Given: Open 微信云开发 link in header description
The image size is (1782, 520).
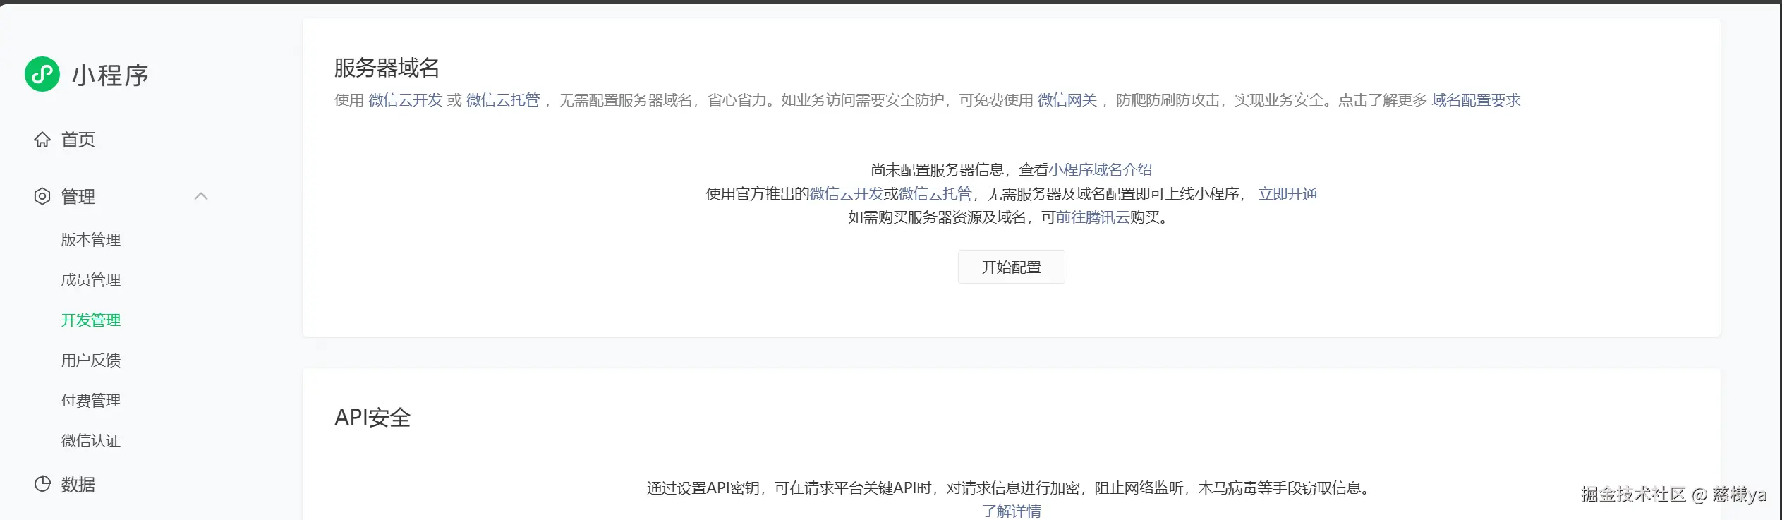Looking at the screenshot, I should point(405,100).
